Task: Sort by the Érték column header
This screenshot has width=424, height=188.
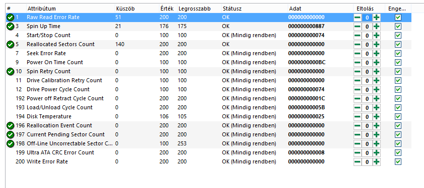Action: [167, 9]
